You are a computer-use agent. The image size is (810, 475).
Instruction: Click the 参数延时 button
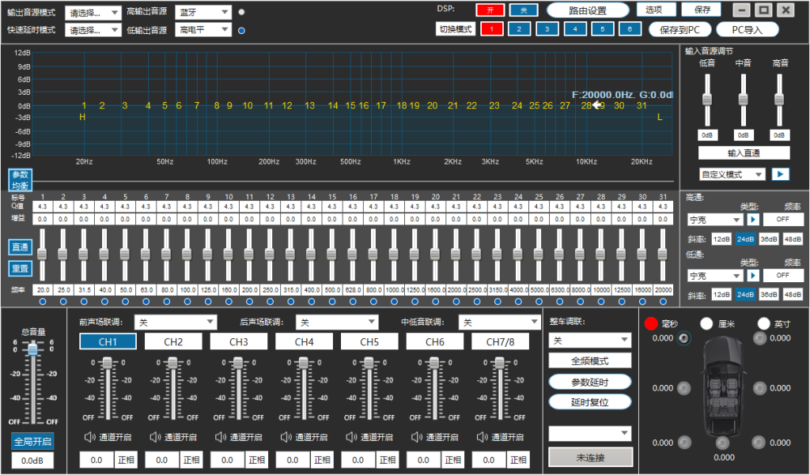[x=590, y=382]
